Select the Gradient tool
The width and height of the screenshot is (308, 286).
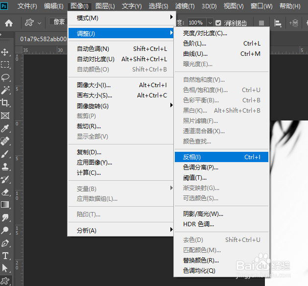pos(5,205)
